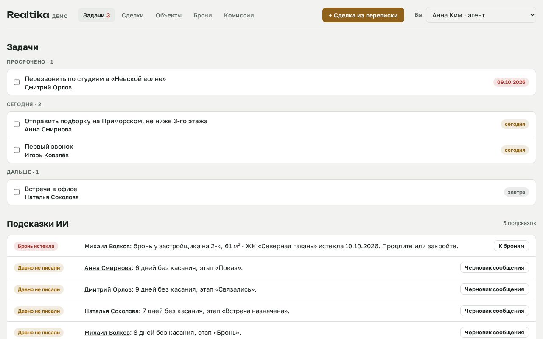Switch to the Задачи tab
The height and width of the screenshot is (339, 543).
coord(96,15)
